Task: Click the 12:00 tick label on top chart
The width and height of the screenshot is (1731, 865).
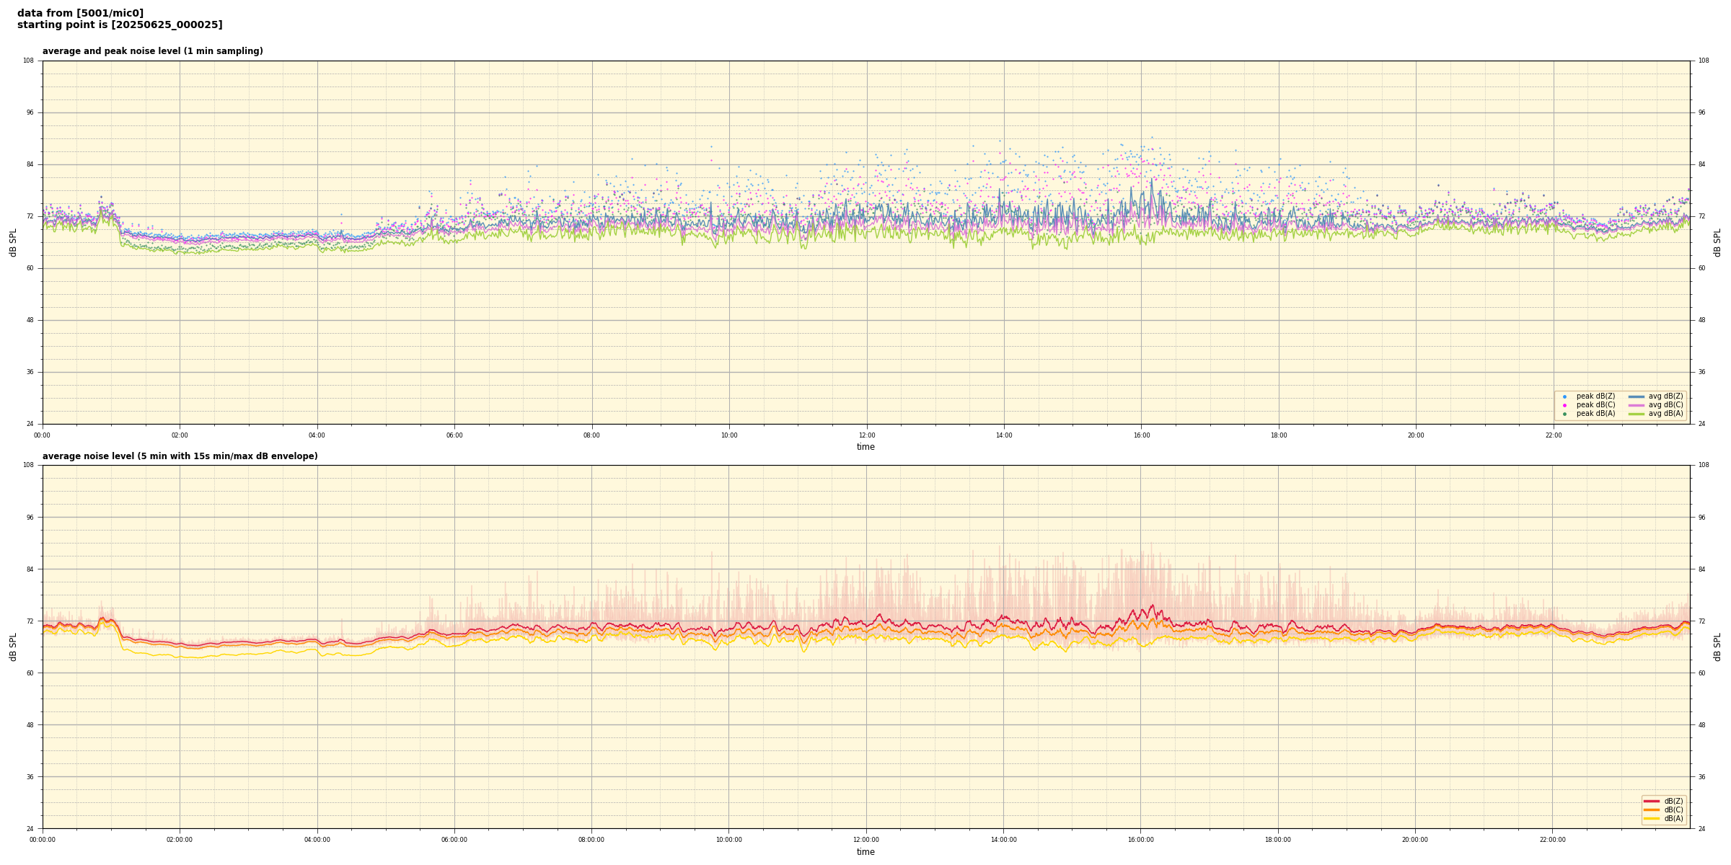Action: 866,435
